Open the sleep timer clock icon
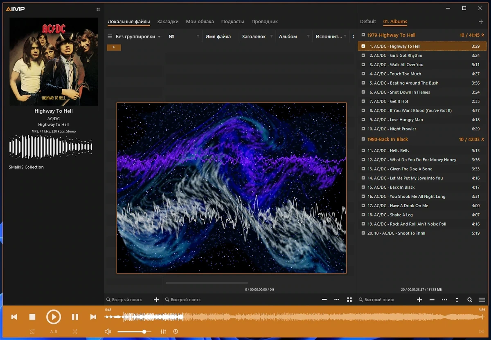The image size is (491, 340). 176,331
